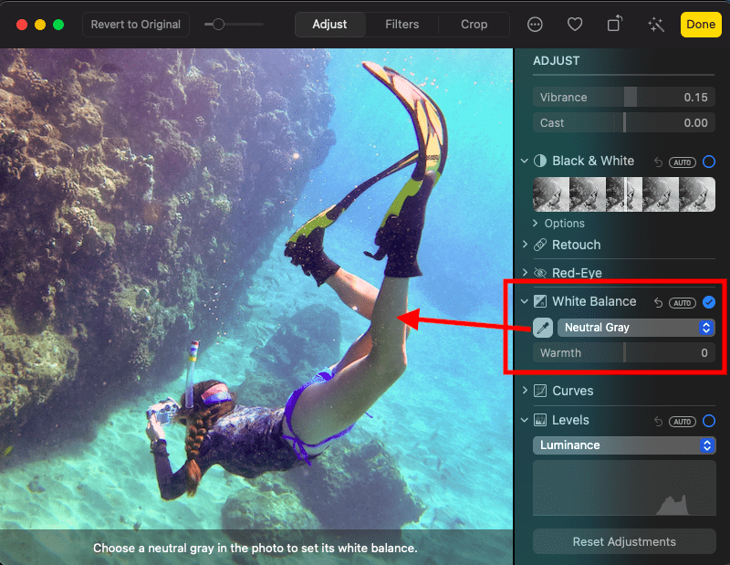This screenshot has width=730, height=565.
Task: Click the Vibrance slider
Action: point(624,97)
